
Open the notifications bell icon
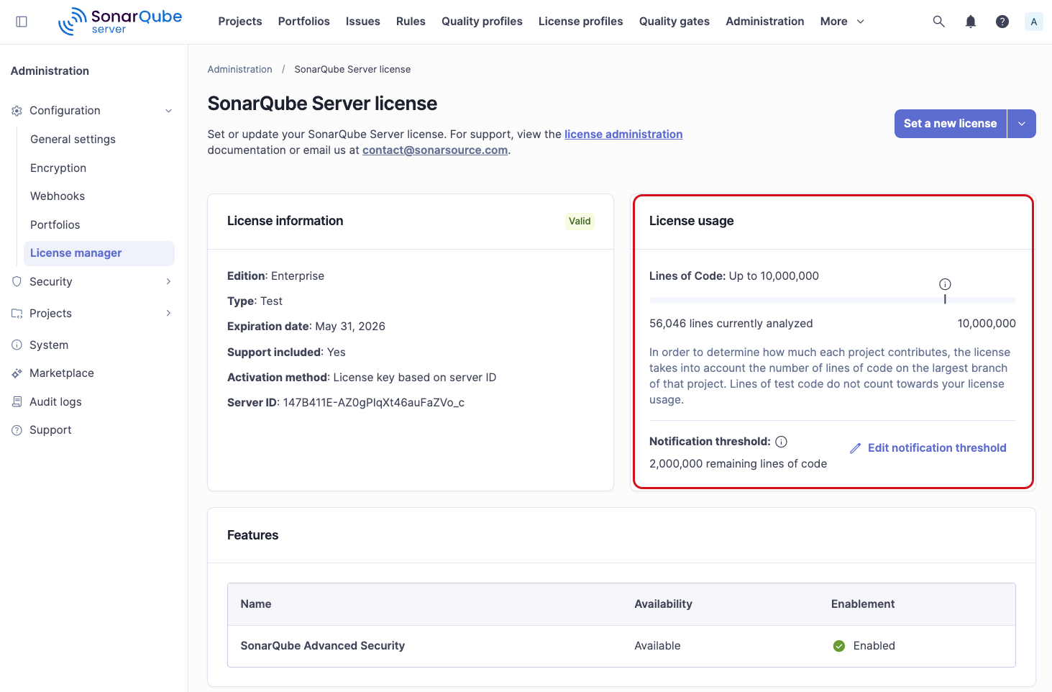coord(971,22)
